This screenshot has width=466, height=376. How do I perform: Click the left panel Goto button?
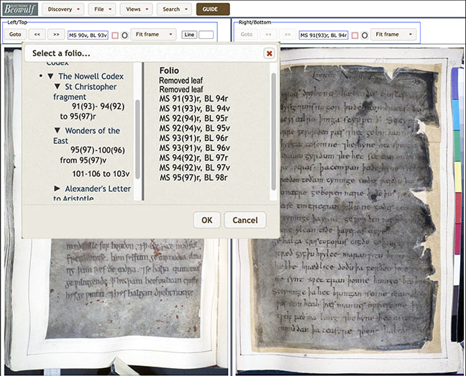pos(15,35)
